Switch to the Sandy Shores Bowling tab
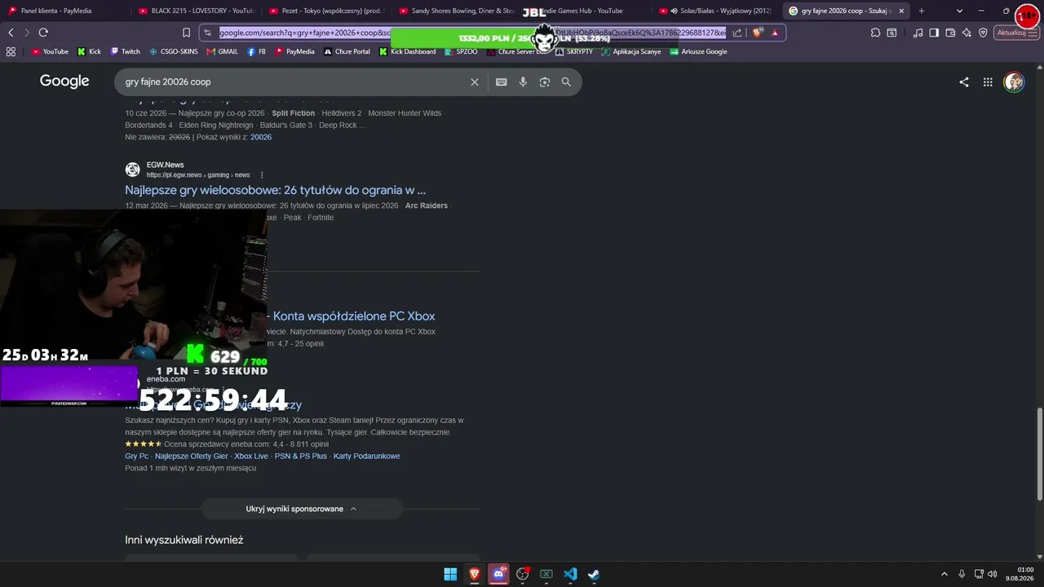1044x587 pixels. point(455,11)
